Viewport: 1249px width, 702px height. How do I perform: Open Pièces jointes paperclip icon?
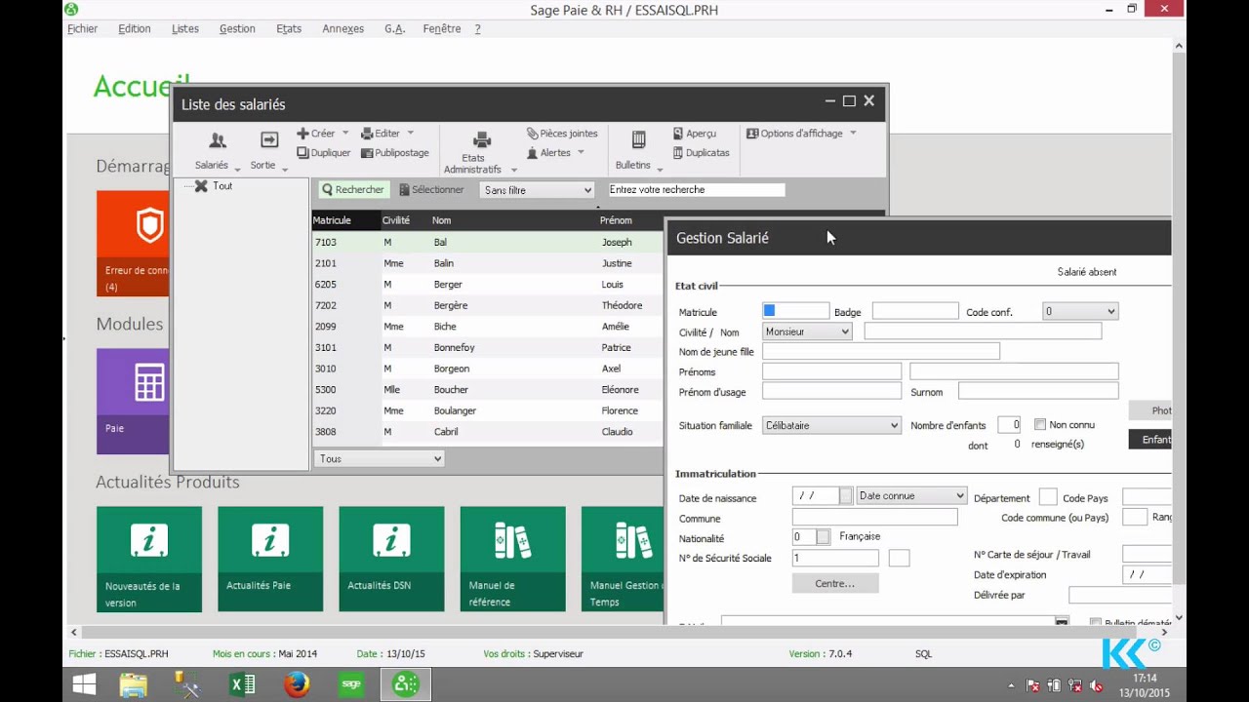point(532,134)
